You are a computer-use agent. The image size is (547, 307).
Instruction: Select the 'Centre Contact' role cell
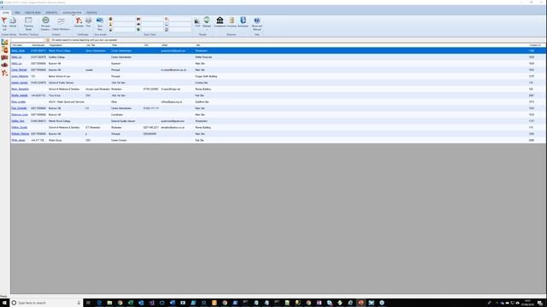[119, 140]
